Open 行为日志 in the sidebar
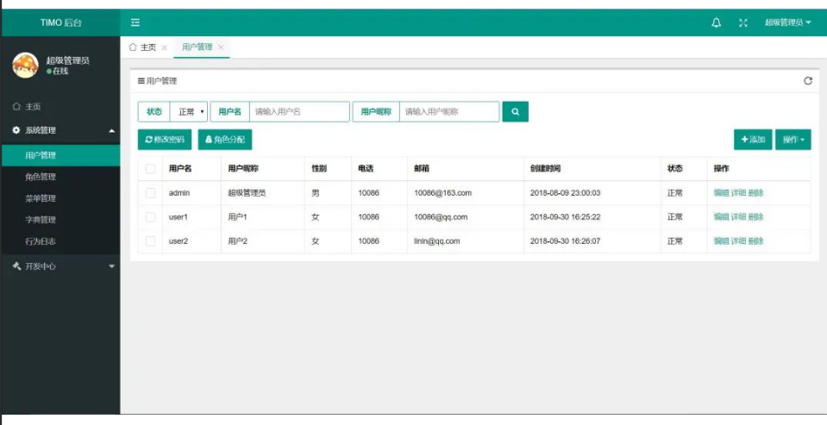The image size is (827, 425). click(60, 241)
